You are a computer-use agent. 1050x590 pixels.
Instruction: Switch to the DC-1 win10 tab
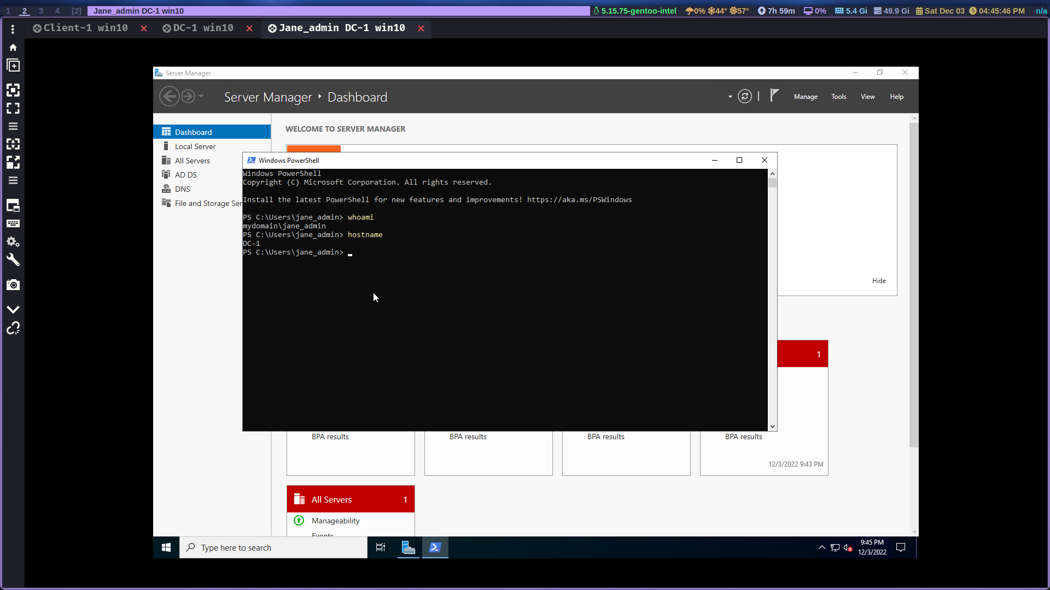point(198,28)
